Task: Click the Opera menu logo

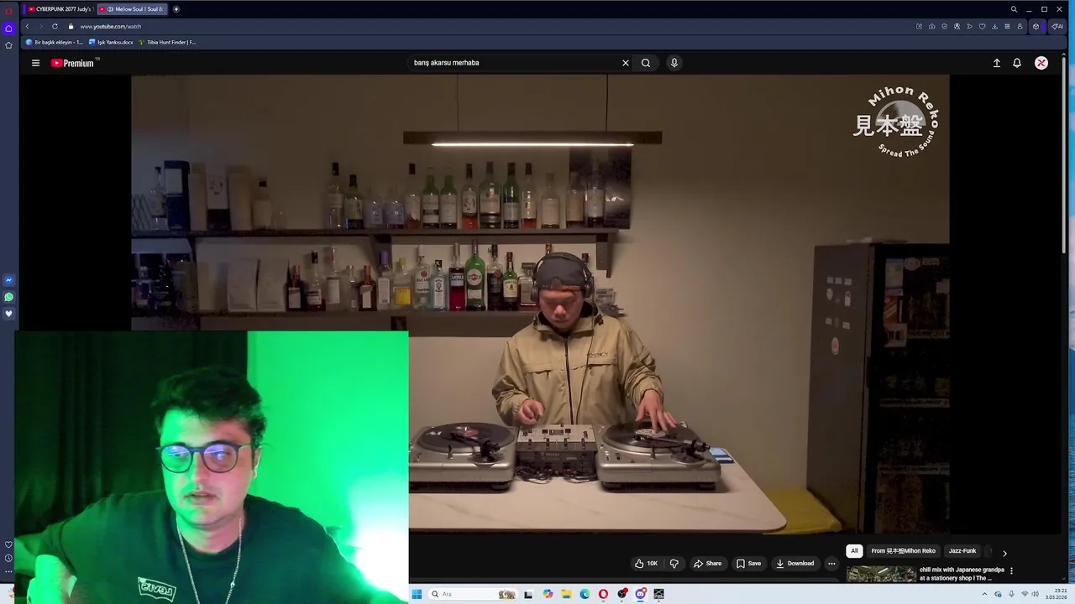Action: [x=8, y=10]
